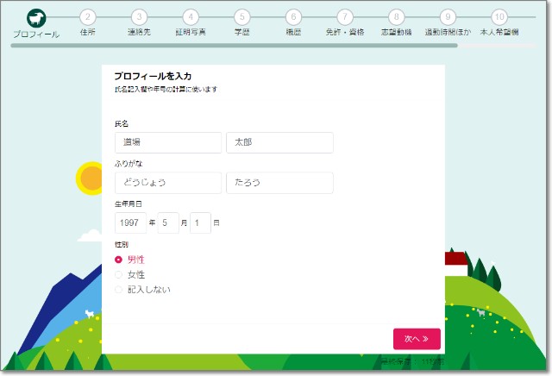Navigate to step 6 職歴
Screen dimensions: 552x376
tap(293, 17)
